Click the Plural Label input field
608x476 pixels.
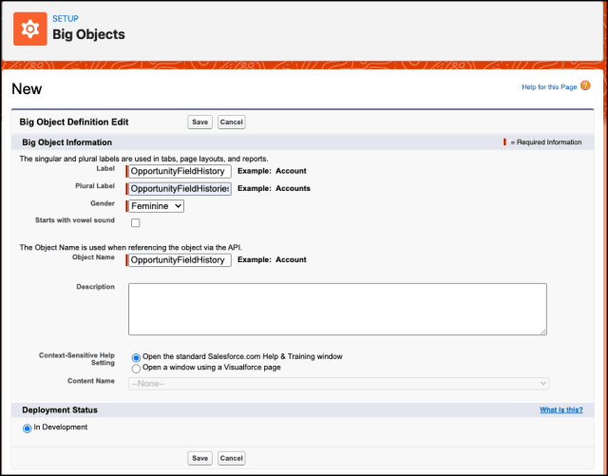180,188
